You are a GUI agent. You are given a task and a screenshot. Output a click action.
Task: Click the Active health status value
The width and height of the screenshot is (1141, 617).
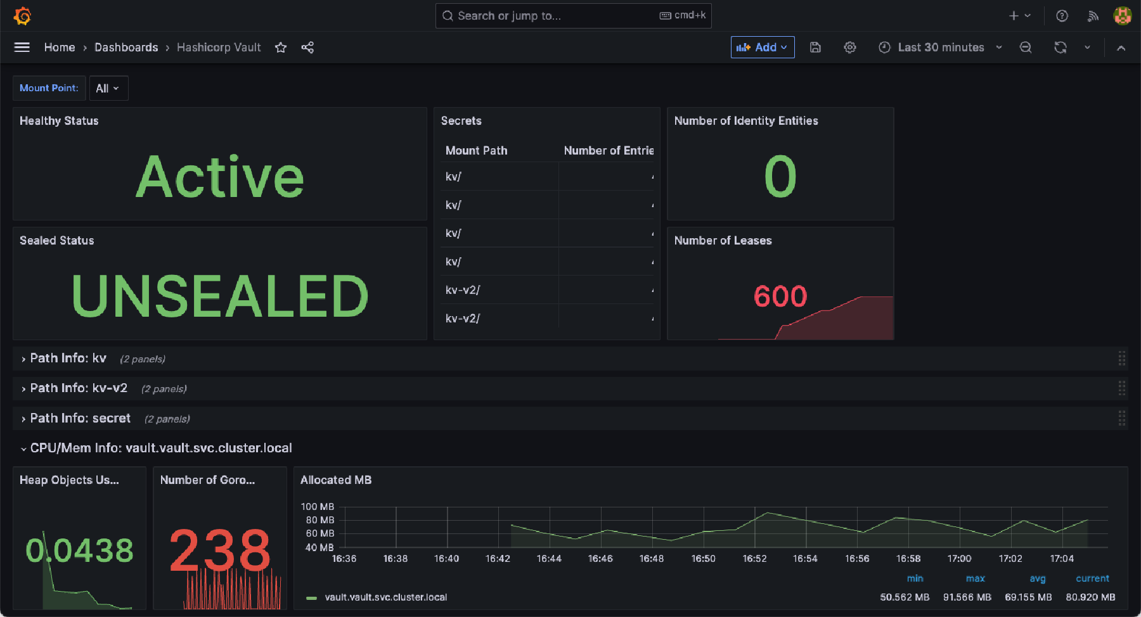click(x=220, y=177)
